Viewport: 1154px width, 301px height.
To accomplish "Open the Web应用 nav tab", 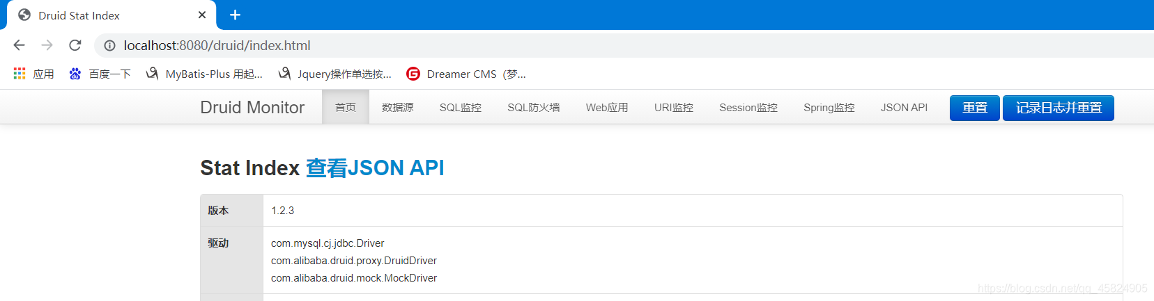I will point(607,107).
